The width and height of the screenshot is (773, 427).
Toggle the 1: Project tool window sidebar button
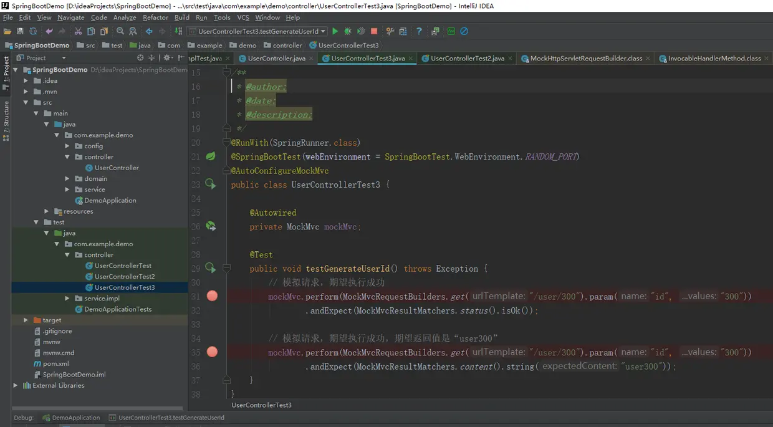point(6,70)
